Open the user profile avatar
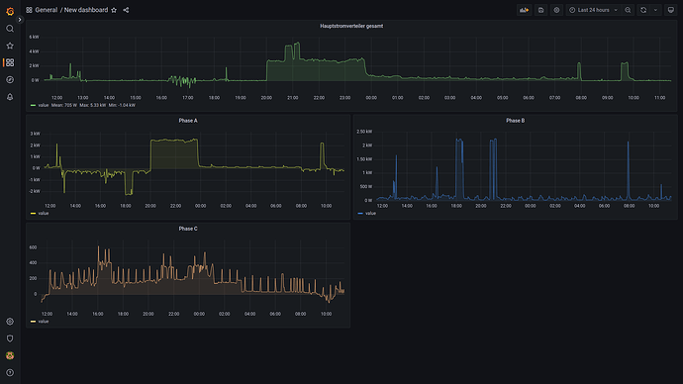 click(x=10, y=355)
